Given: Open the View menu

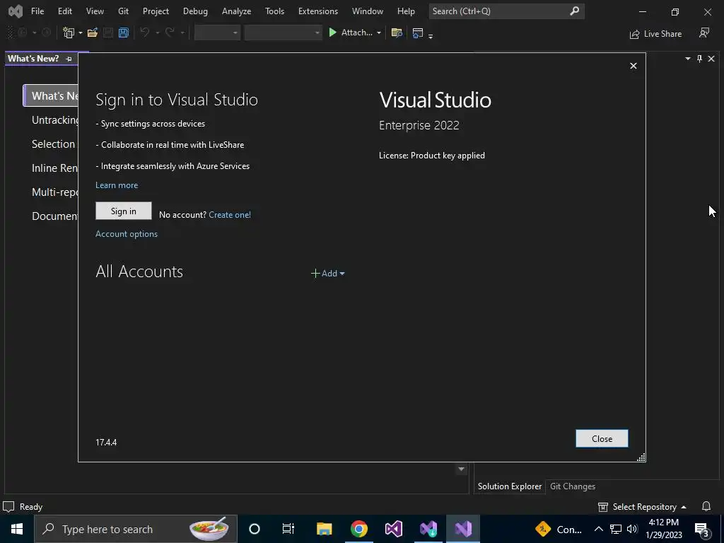Looking at the screenshot, I should (x=95, y=11).
